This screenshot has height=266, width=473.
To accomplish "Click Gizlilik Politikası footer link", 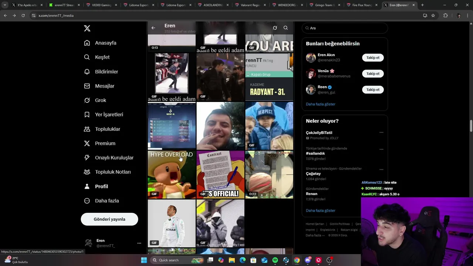I will pos(340,224).
